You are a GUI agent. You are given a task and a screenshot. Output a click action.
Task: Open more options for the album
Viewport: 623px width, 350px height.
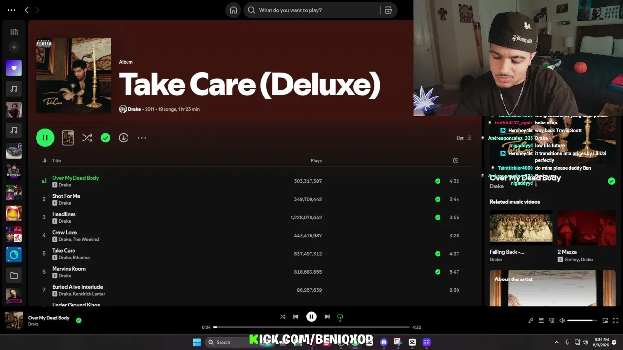coord(142,138)
